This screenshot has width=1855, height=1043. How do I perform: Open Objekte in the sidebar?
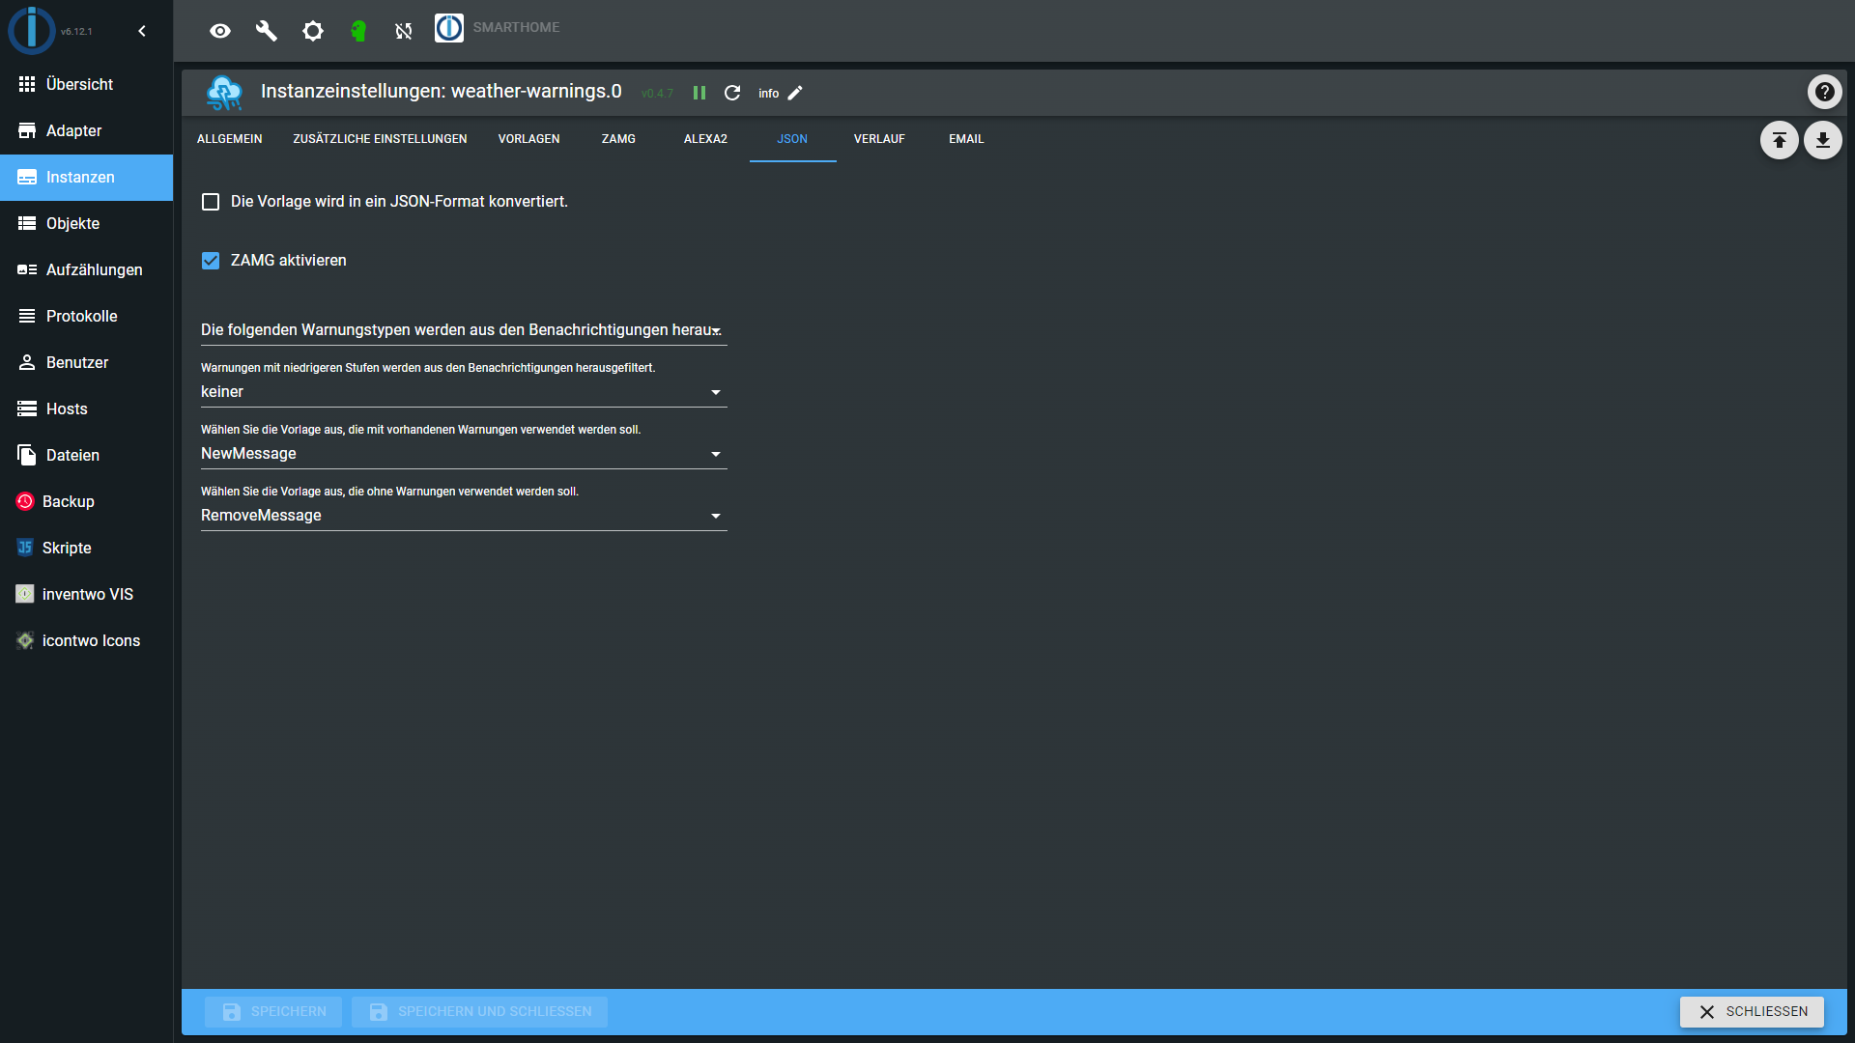(87, 223)
